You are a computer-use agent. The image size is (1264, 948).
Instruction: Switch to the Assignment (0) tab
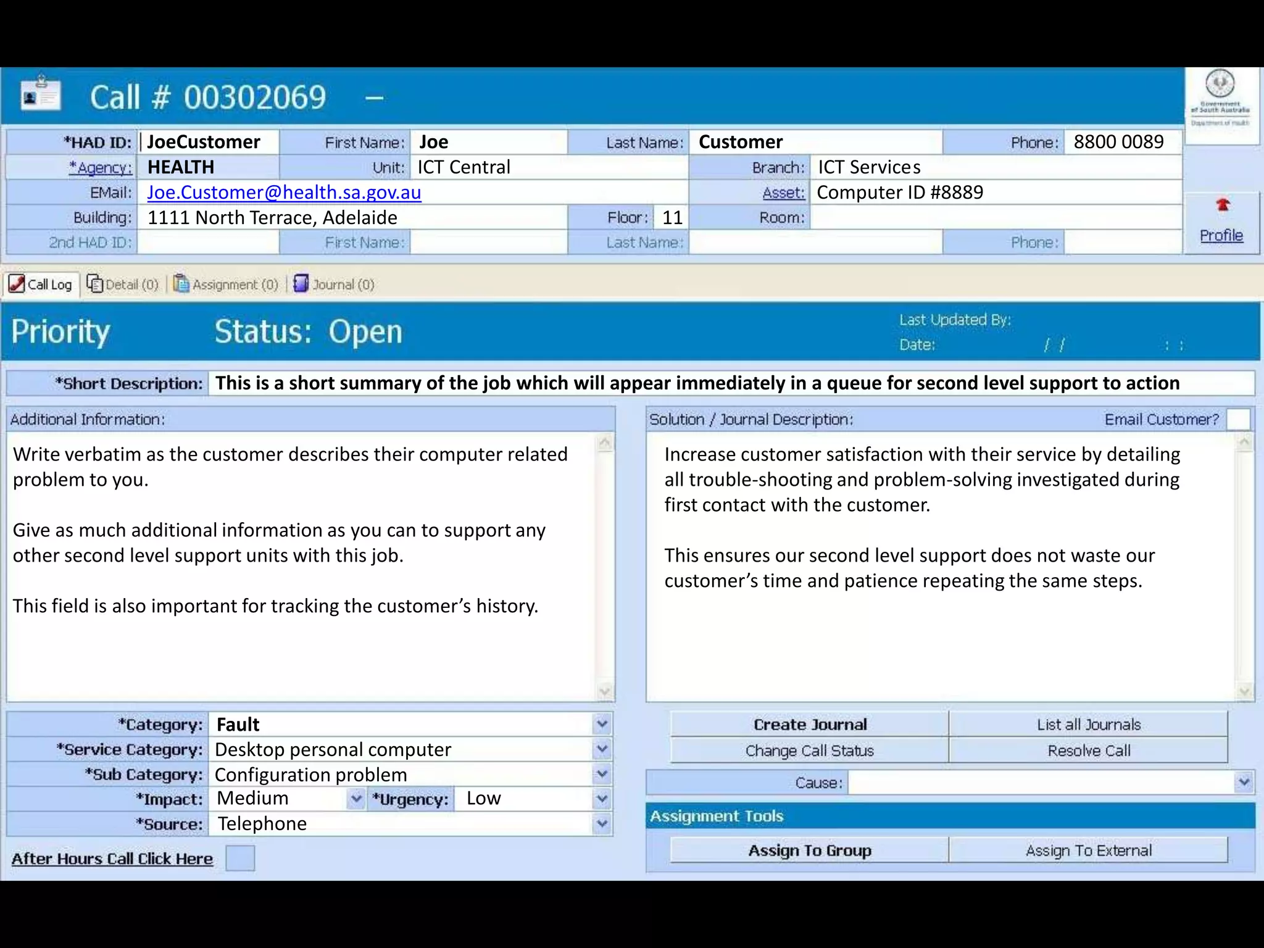[235, 285]
